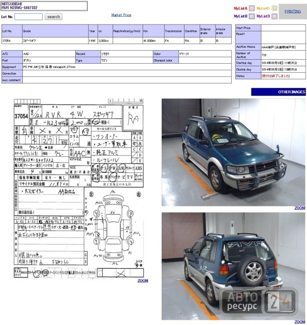Open the auction sheet image

pos(79,188)
